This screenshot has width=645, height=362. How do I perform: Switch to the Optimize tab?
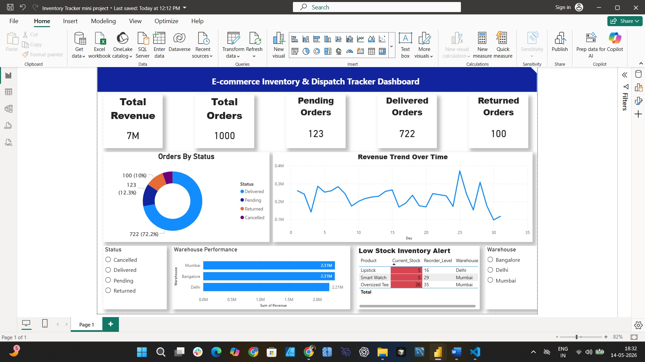click(x=166, y=21)
